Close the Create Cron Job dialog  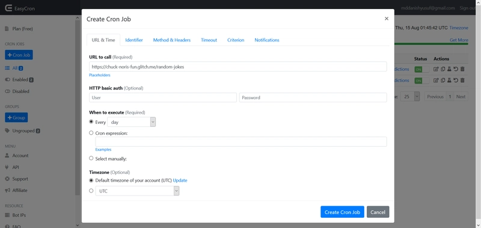(x=387, y=19)
